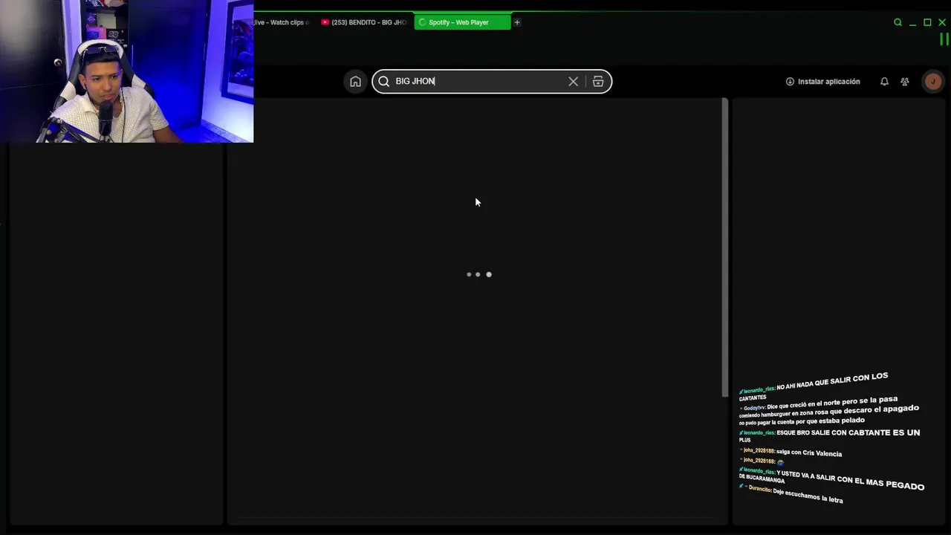Switch to the BENDITO YouTube tab

tap(364, 22)
